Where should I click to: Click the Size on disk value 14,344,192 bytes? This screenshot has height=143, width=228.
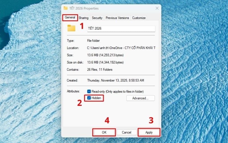coord(105,62)
